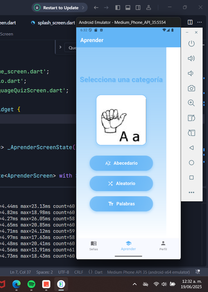Viewport: 208px width, 292px height.
Task: Close the emulator toolbar with X
Action: click(196, 32)
